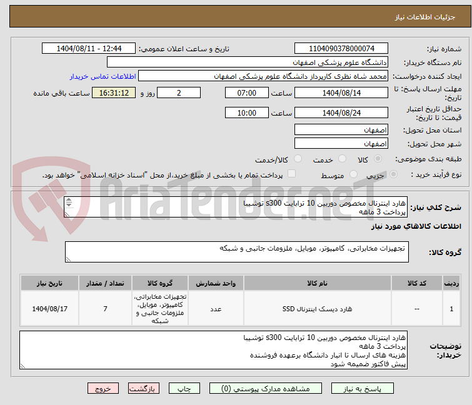472x405 pixels.
Task: Click the کد کالا column header
Action: [x=416, y=283]
